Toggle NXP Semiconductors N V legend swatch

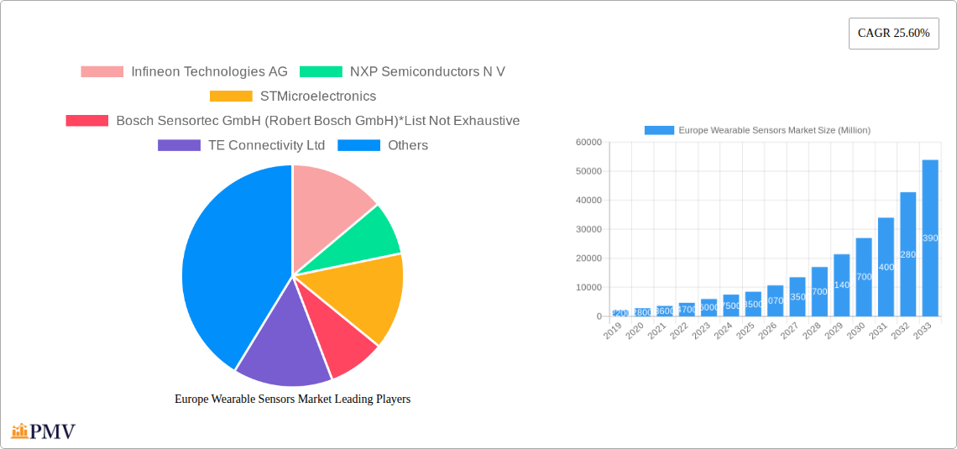(x=321, y=71)
